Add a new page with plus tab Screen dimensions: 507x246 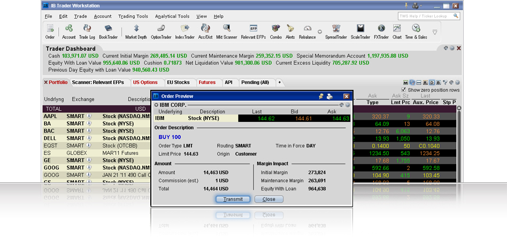point(279,82)
